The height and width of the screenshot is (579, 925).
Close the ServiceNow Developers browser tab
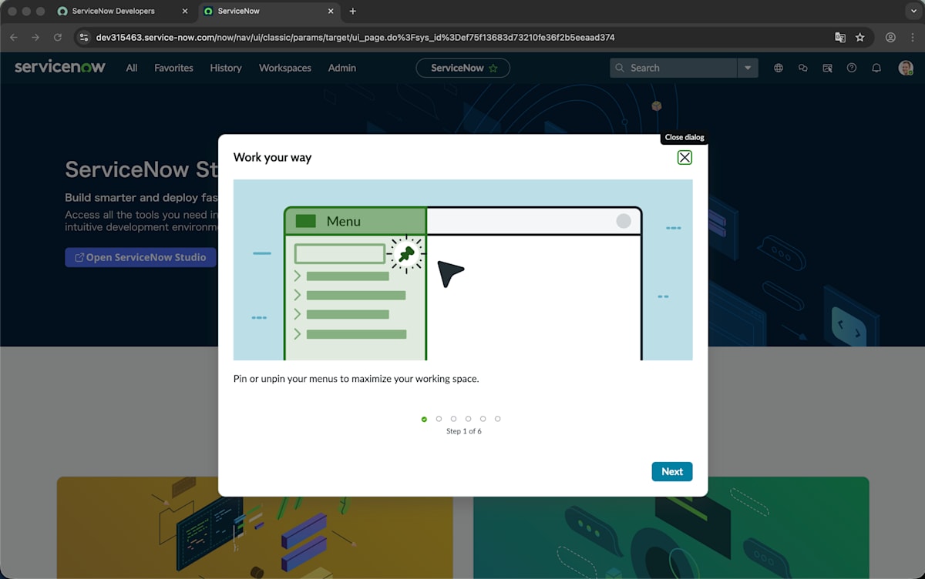pyautogui.click(x=184, y=12)
